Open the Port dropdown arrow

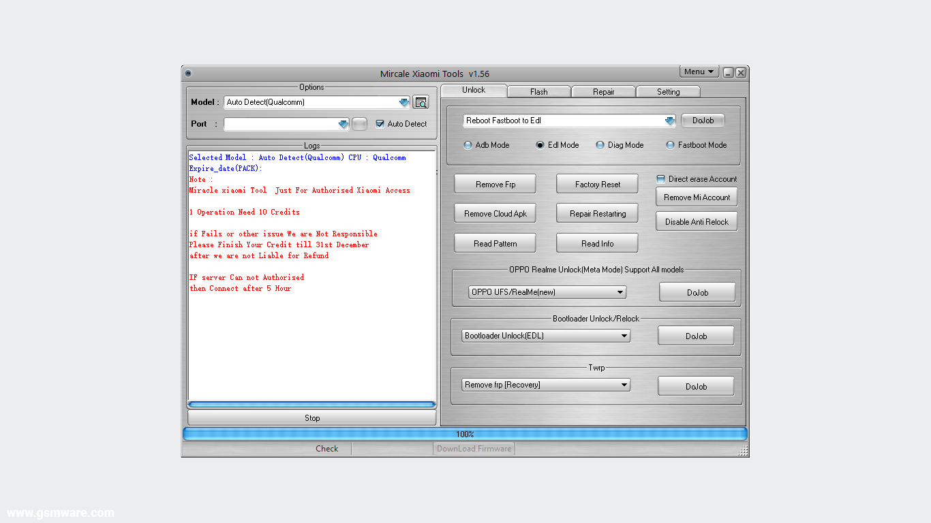click(x=344, y=124)
